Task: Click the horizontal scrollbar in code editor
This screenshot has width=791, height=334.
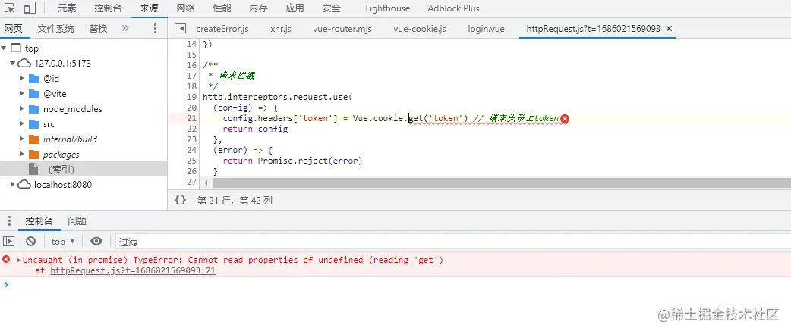Action: click(502, 182)
